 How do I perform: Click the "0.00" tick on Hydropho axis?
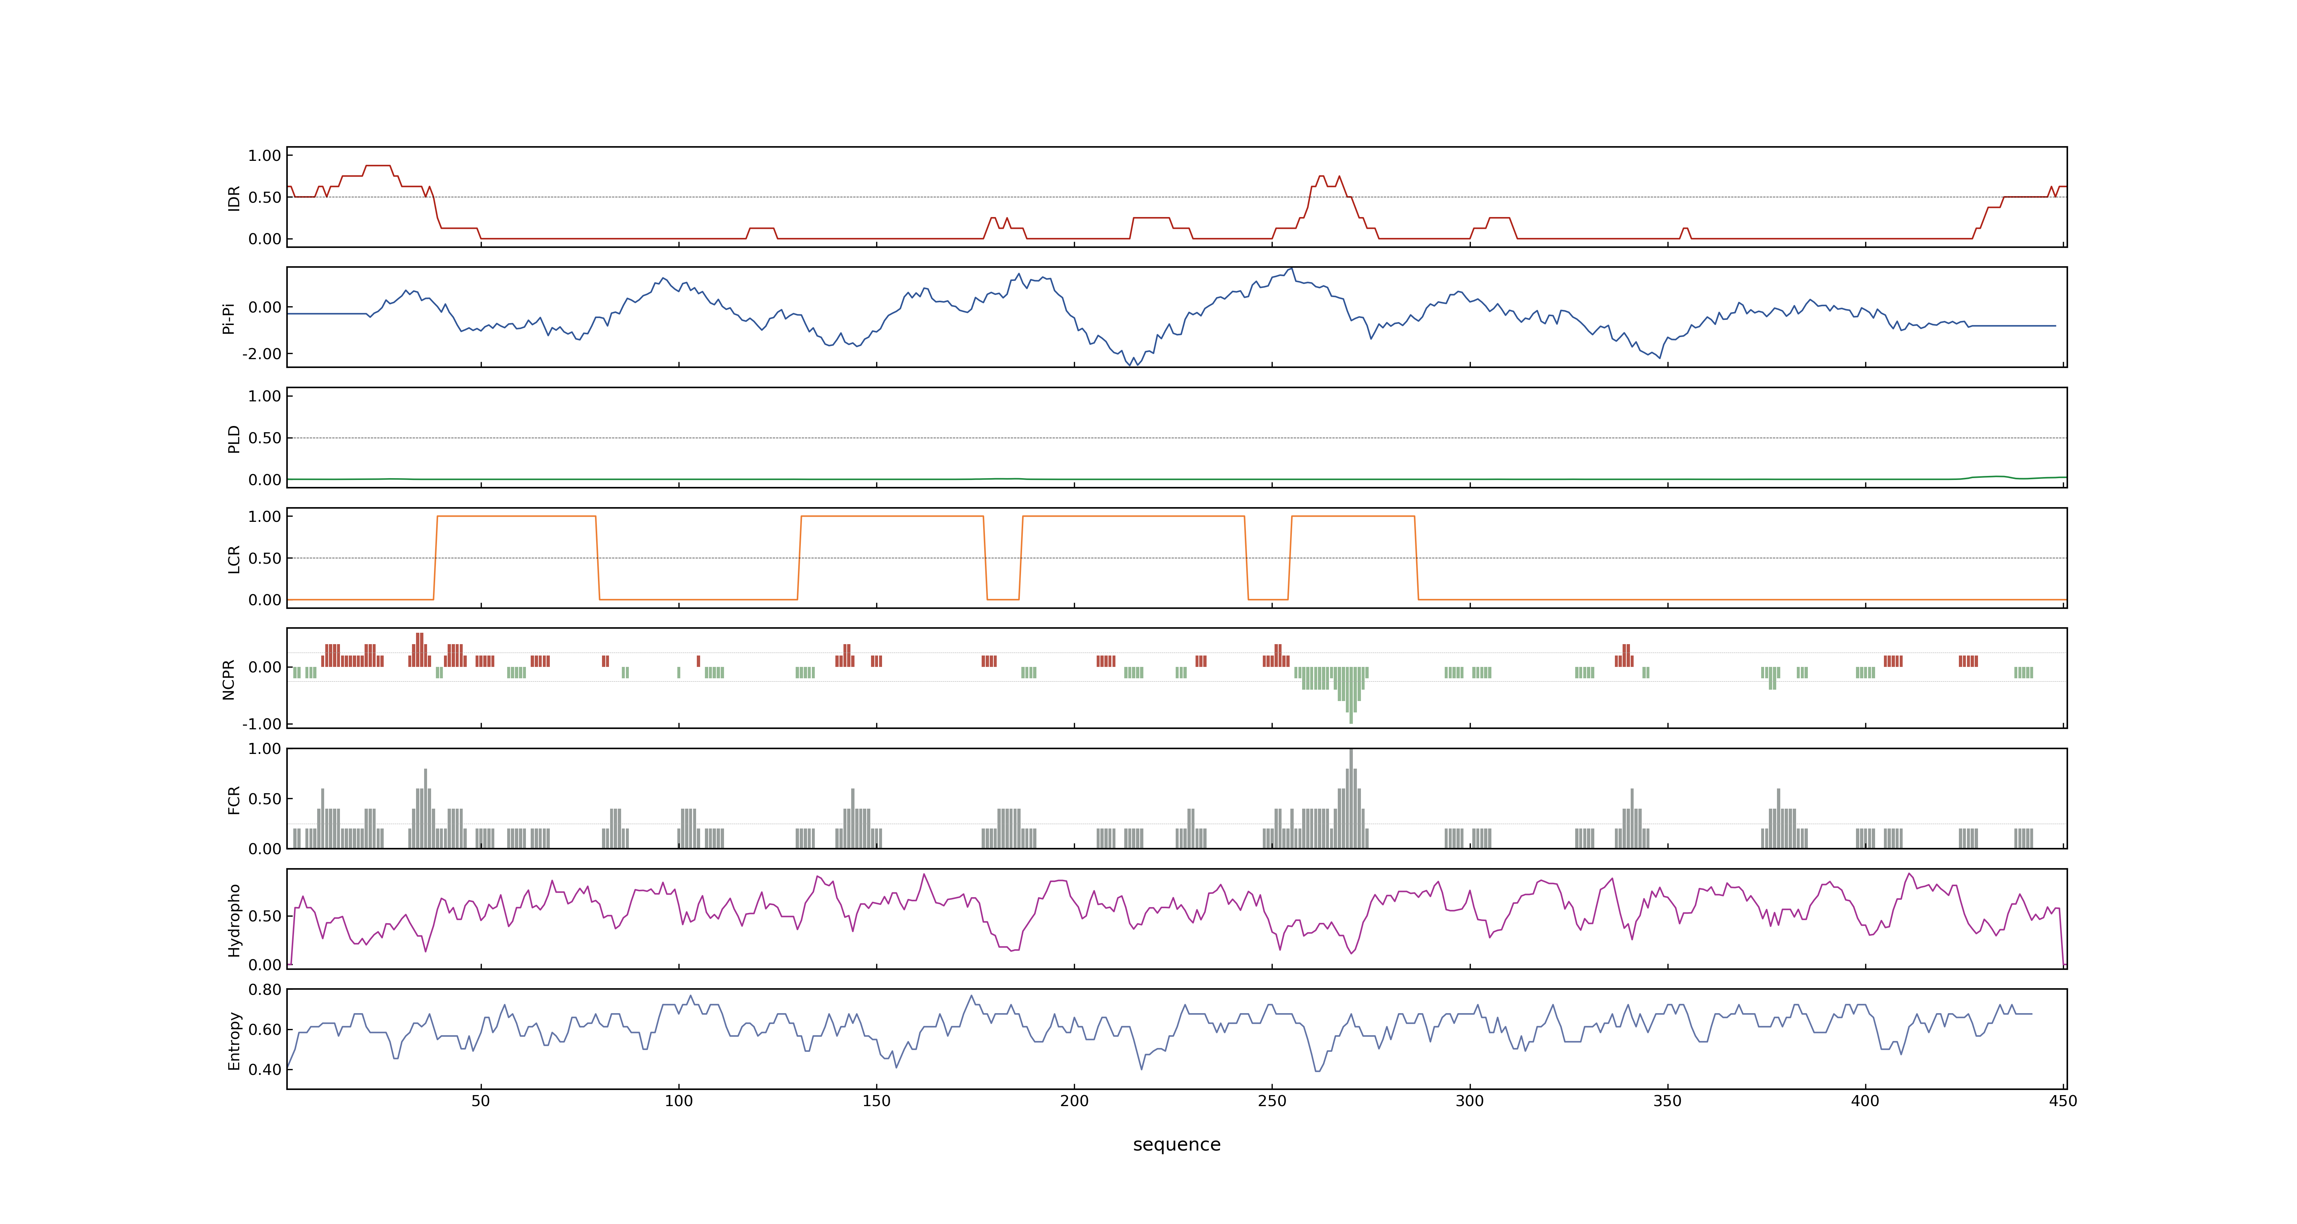(x=265, y=965)
